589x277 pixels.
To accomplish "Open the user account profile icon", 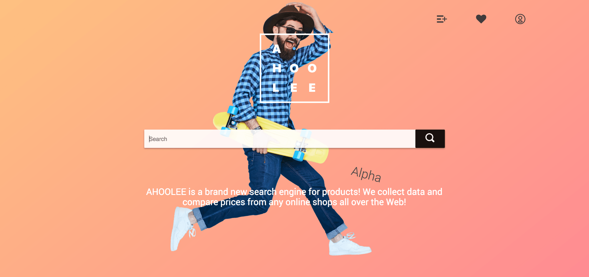I will point(520,19).
